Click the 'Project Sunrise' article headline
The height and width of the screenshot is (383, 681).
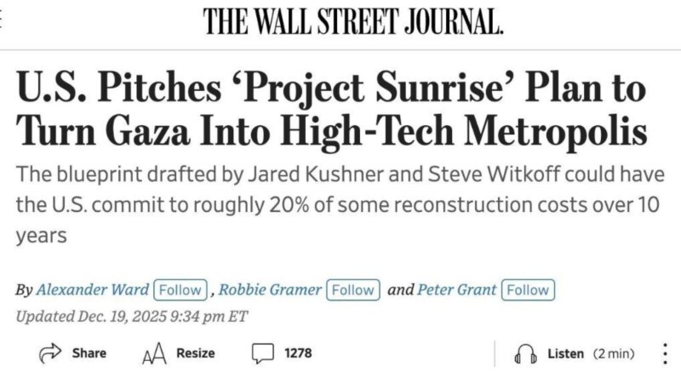pos(330,112)
